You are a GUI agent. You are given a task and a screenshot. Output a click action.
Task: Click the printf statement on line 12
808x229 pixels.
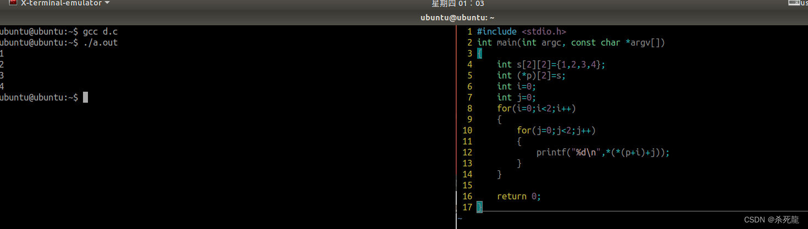pyautogui.click(x=604, y=152)
